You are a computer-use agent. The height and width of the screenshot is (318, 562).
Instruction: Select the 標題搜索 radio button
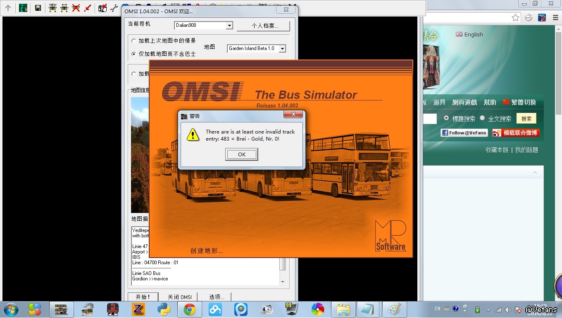point(446,118)
